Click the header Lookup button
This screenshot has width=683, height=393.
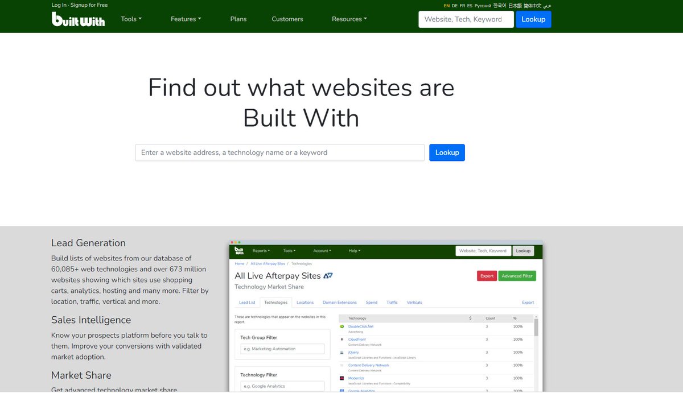533,19
